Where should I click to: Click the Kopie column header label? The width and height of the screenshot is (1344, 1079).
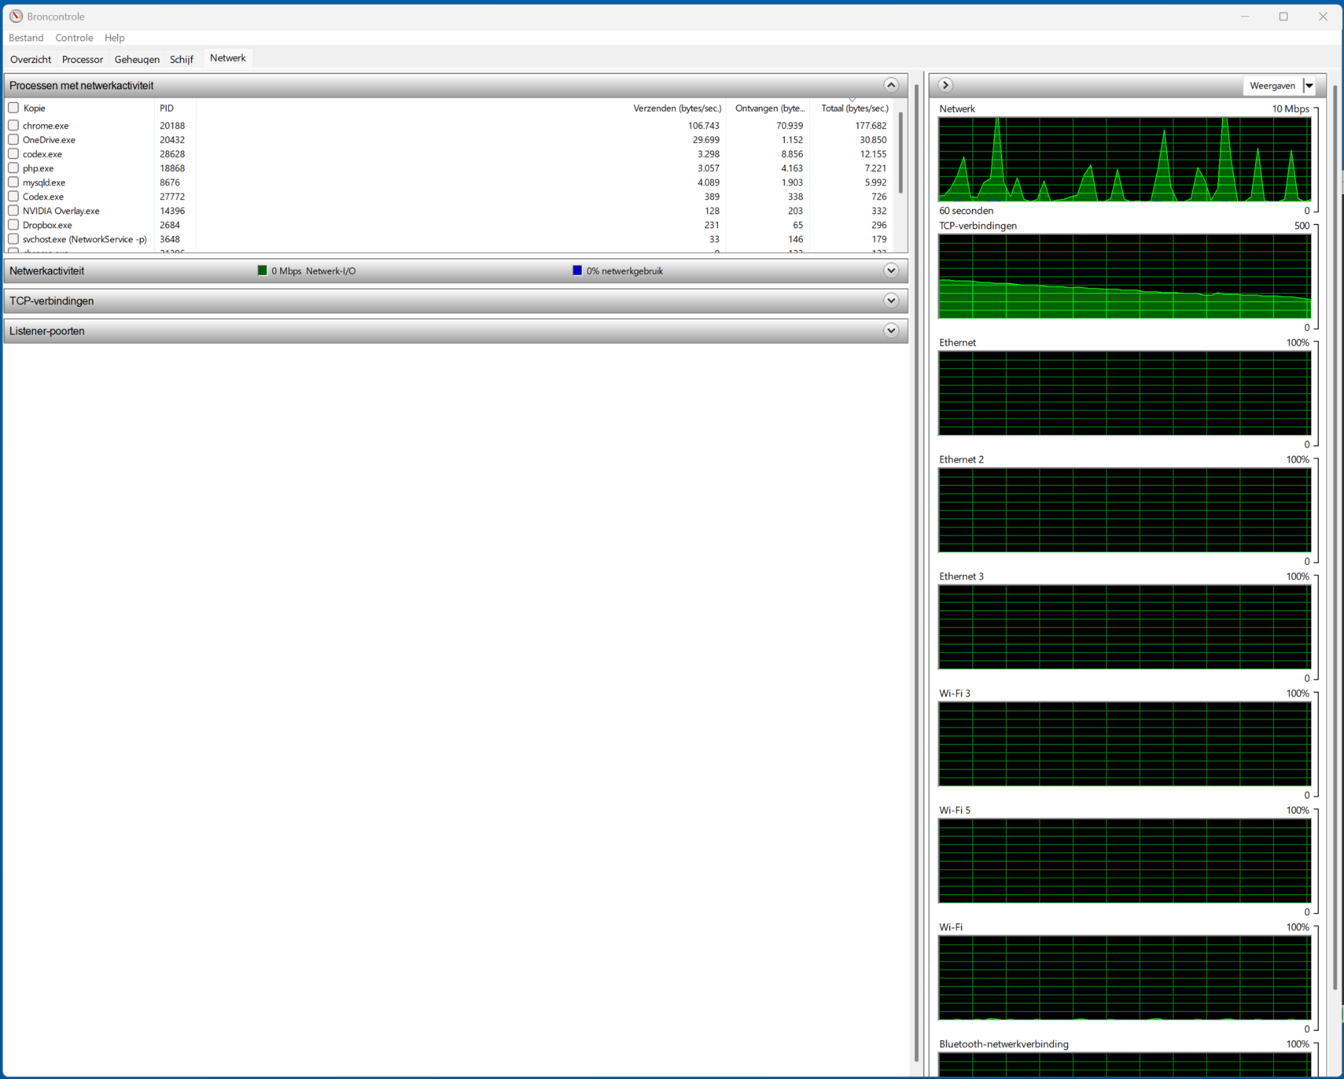click(34, 108)
